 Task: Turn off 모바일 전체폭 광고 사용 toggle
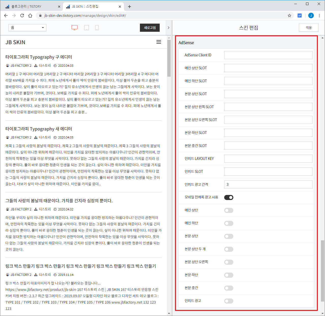pyautogui.click(x=229, y=197)
